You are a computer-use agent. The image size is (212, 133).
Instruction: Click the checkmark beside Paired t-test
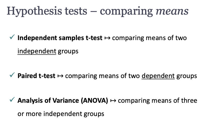tap(12, 75)
